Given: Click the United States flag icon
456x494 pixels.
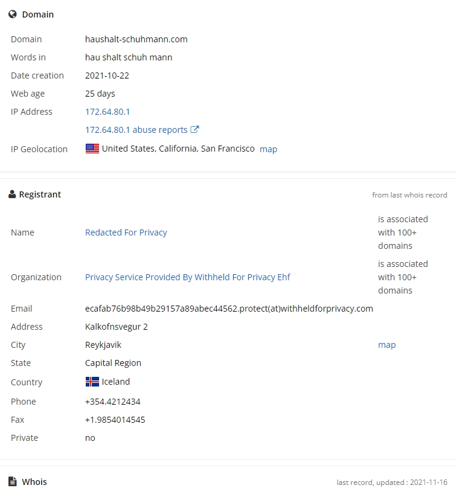Looking at the screenshot, I should pyautogui.click(x=92, y=149).
